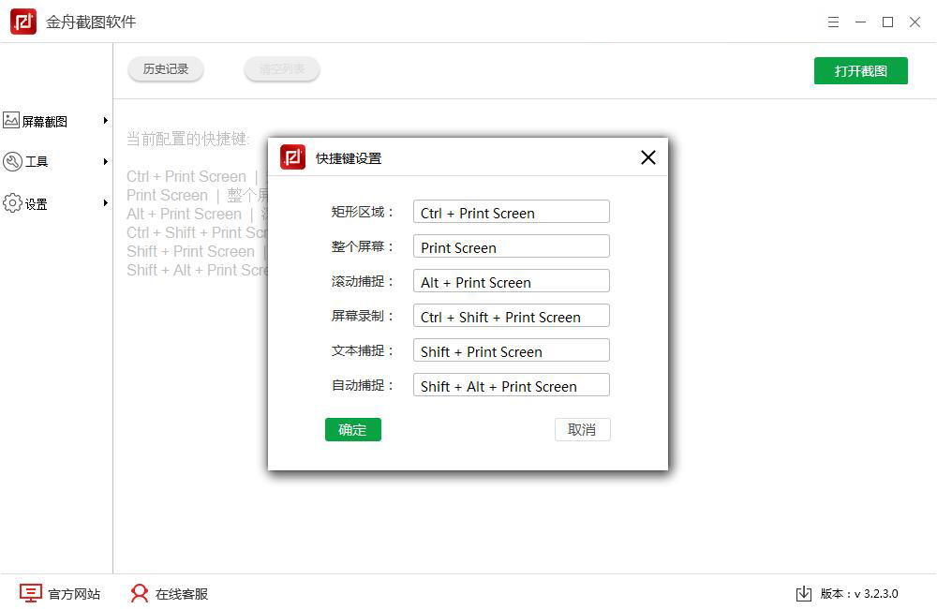Expand the 屏幕截图 sidebar entry arrow
The image size is (937, 609).
105,120
